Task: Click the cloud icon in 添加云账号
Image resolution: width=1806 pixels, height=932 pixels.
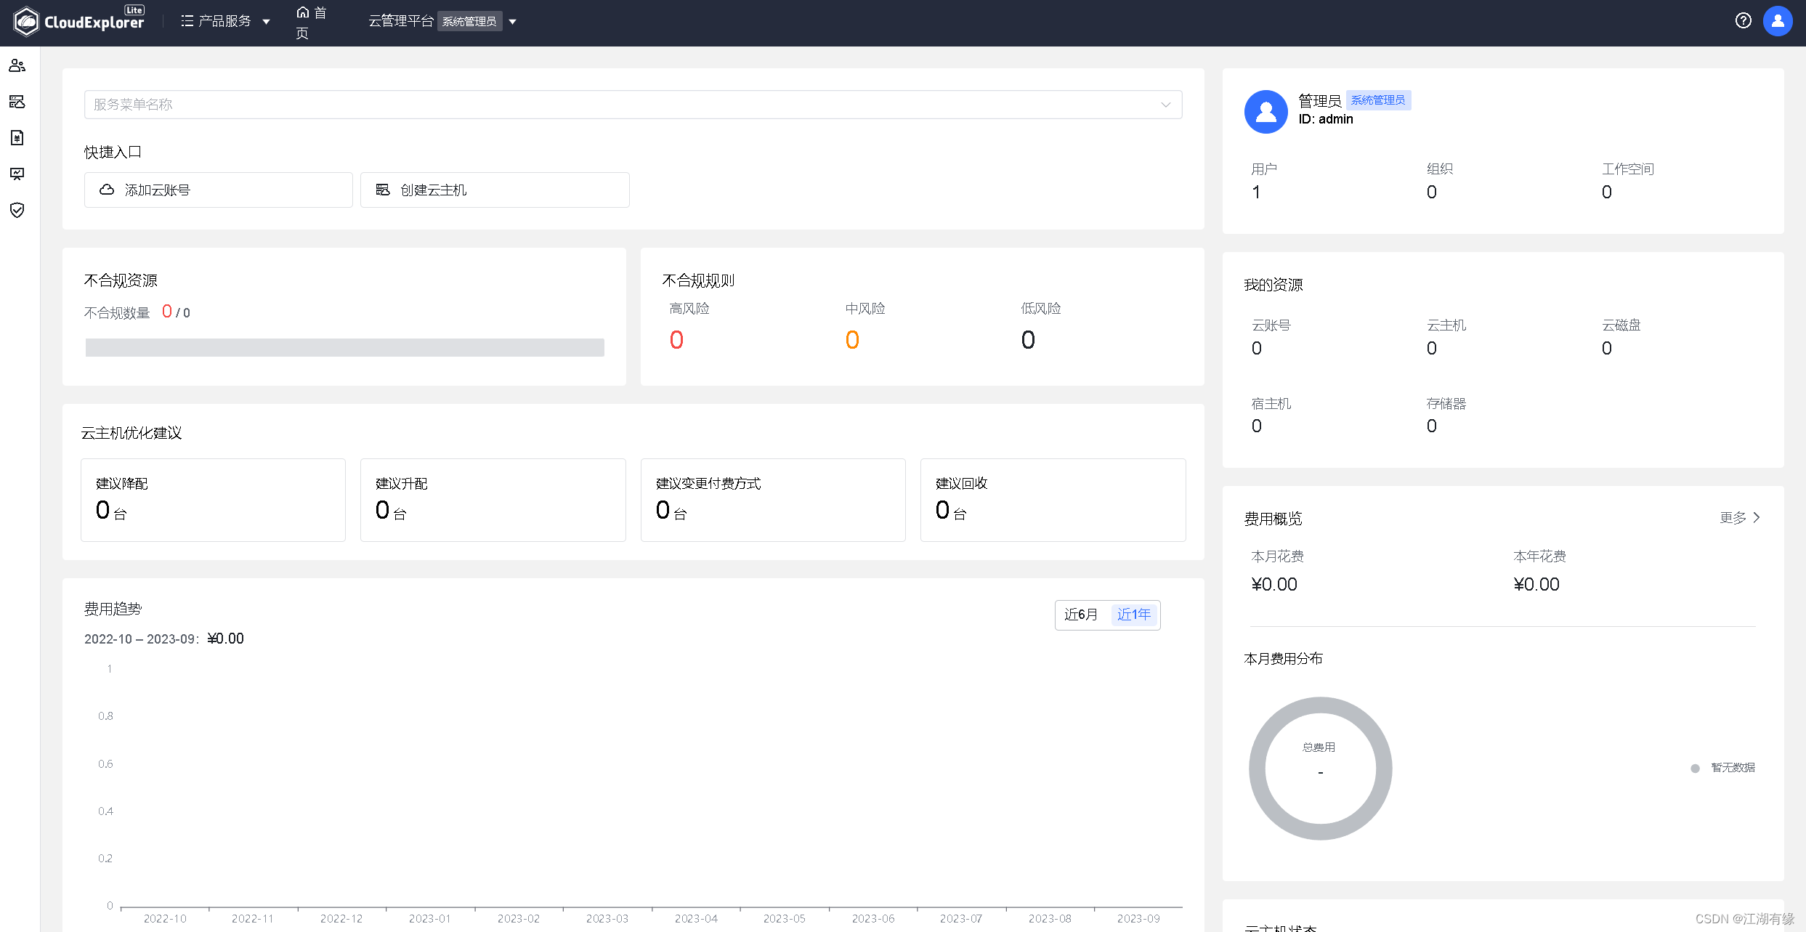Action: click(107, 190)
